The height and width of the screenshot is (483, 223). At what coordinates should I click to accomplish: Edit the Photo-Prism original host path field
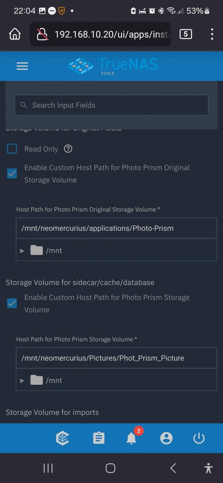tap(116, 228)
